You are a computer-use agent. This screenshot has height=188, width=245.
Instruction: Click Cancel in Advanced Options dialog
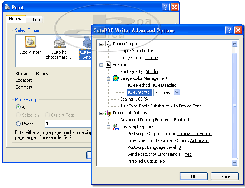(225, 176)
